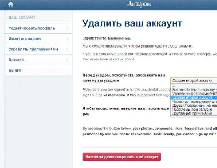Follow the 'first logo' log out link
Screen dimensions: 217x168
click(x=163, y=95)
